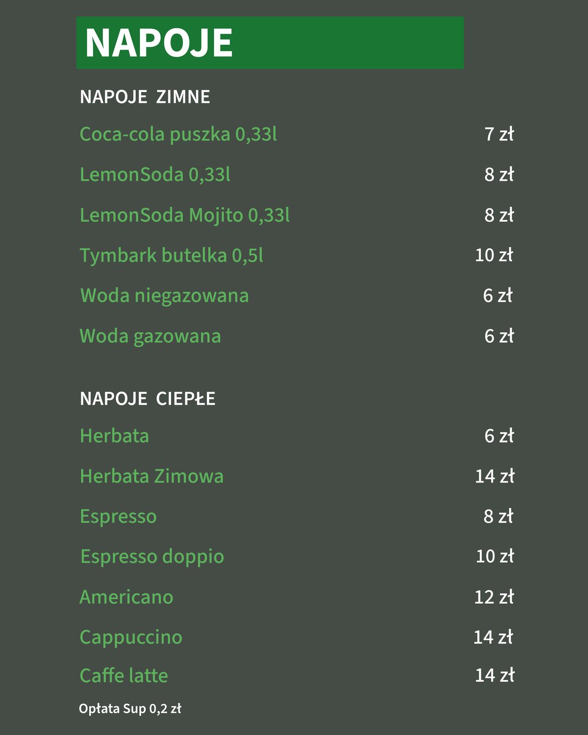Screen dimensions: 588x735
Task: Click the 12 zł Americano price
Action: coord(494,597)
